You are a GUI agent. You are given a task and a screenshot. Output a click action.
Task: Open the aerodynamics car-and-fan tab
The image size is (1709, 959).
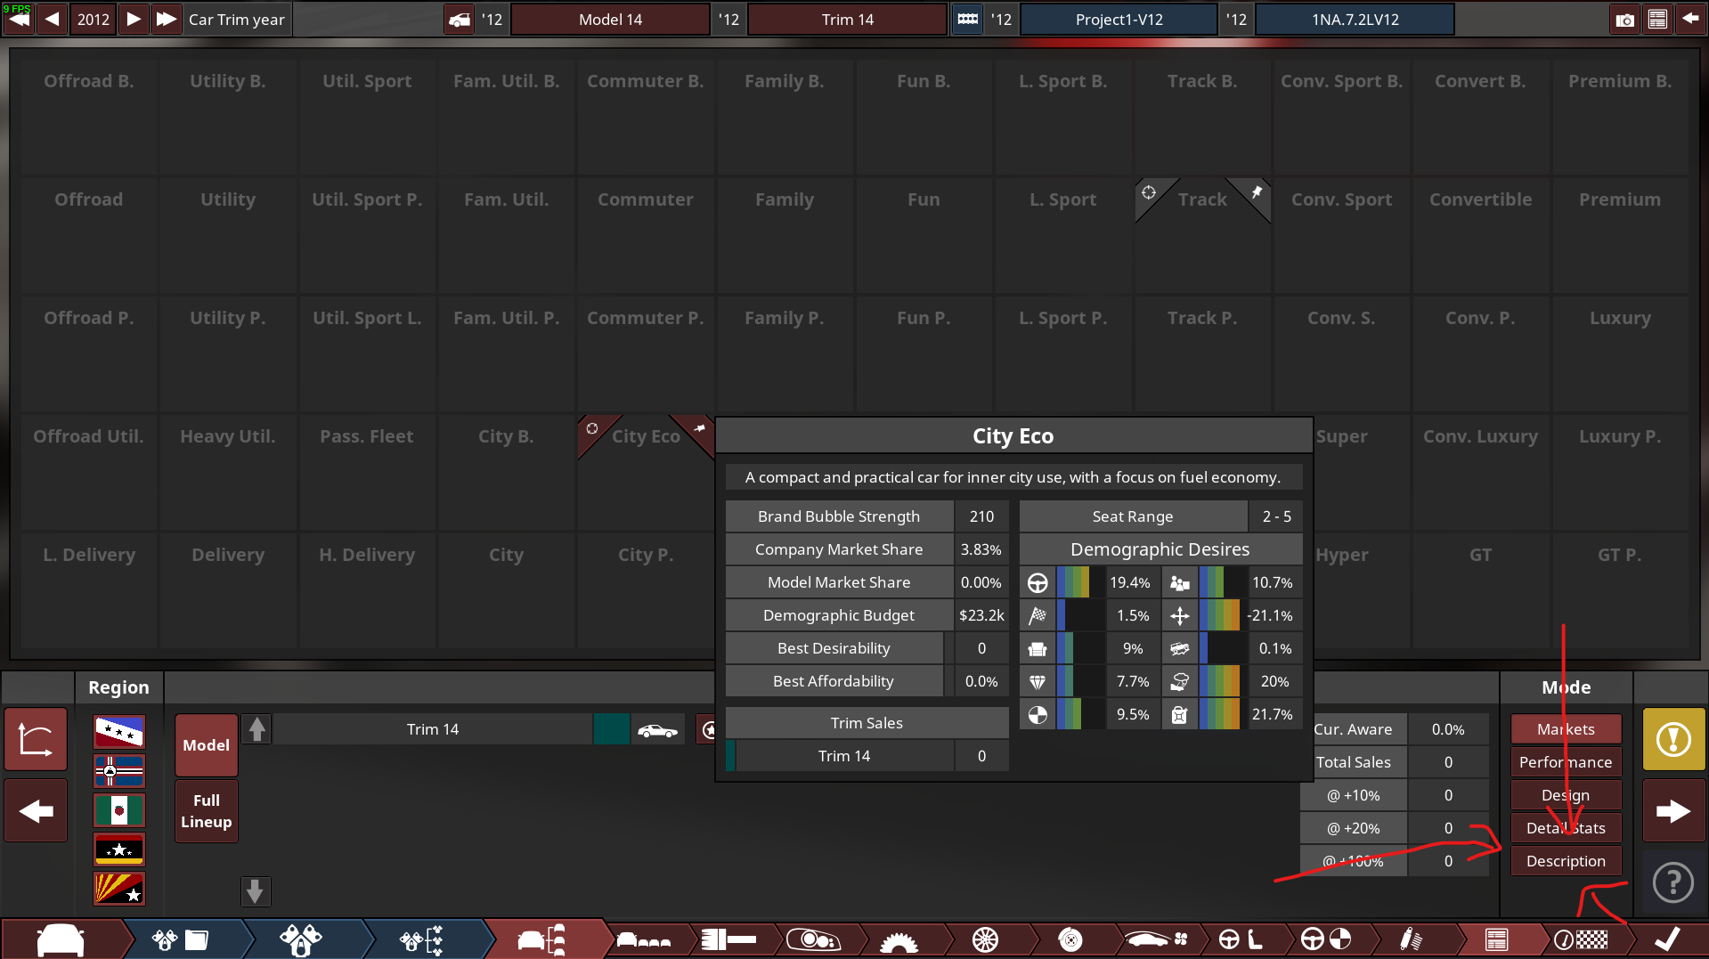click(1156, 939)
